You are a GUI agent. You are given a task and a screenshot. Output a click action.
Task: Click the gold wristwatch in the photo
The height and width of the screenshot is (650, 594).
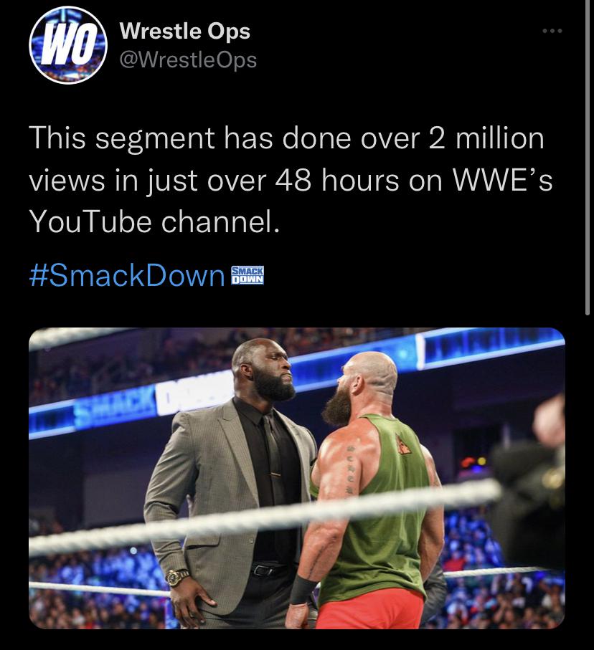coord(177,577)
